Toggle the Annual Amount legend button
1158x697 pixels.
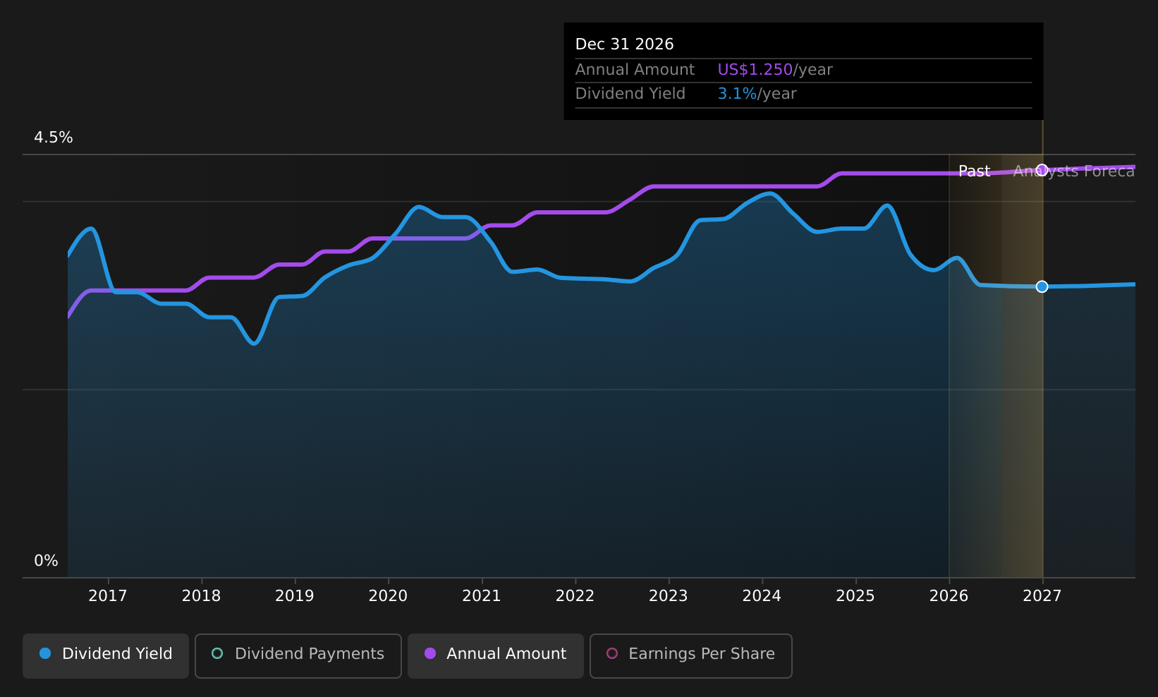point(496,655)
